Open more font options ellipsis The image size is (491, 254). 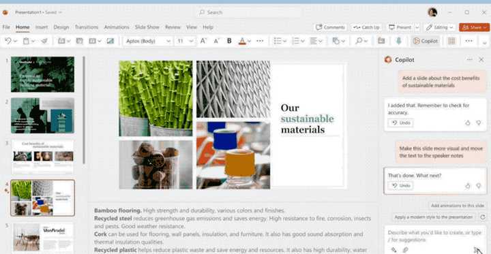click(260, 41)
